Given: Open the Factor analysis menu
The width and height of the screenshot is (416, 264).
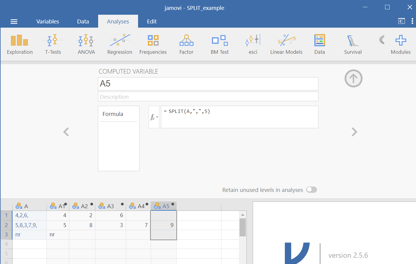Looking at the screenshot, I should 186,44.
